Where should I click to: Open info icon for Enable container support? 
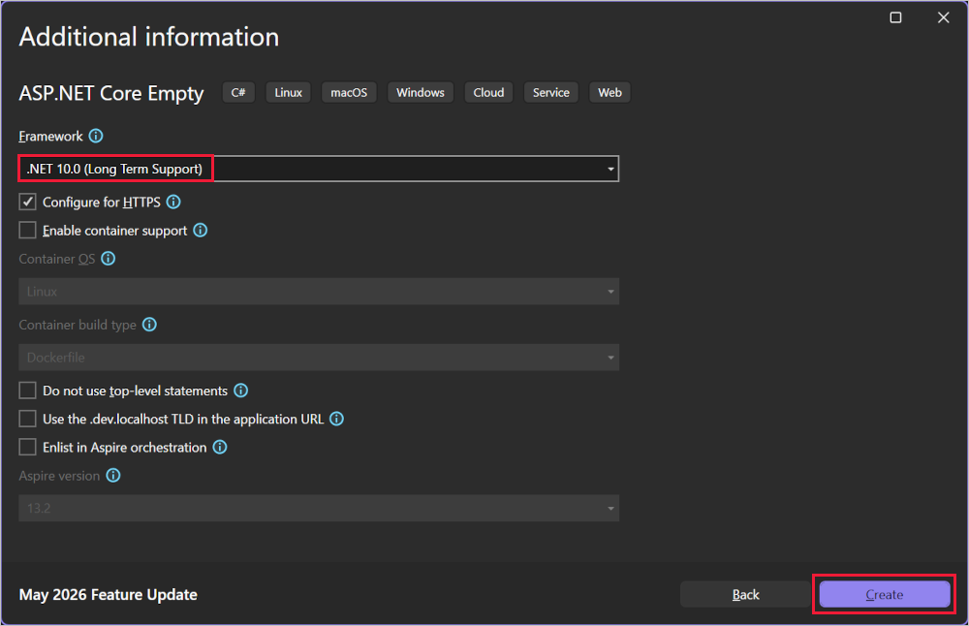[201, 230]
